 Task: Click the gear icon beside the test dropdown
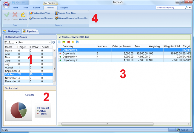(x=53, y=42)
